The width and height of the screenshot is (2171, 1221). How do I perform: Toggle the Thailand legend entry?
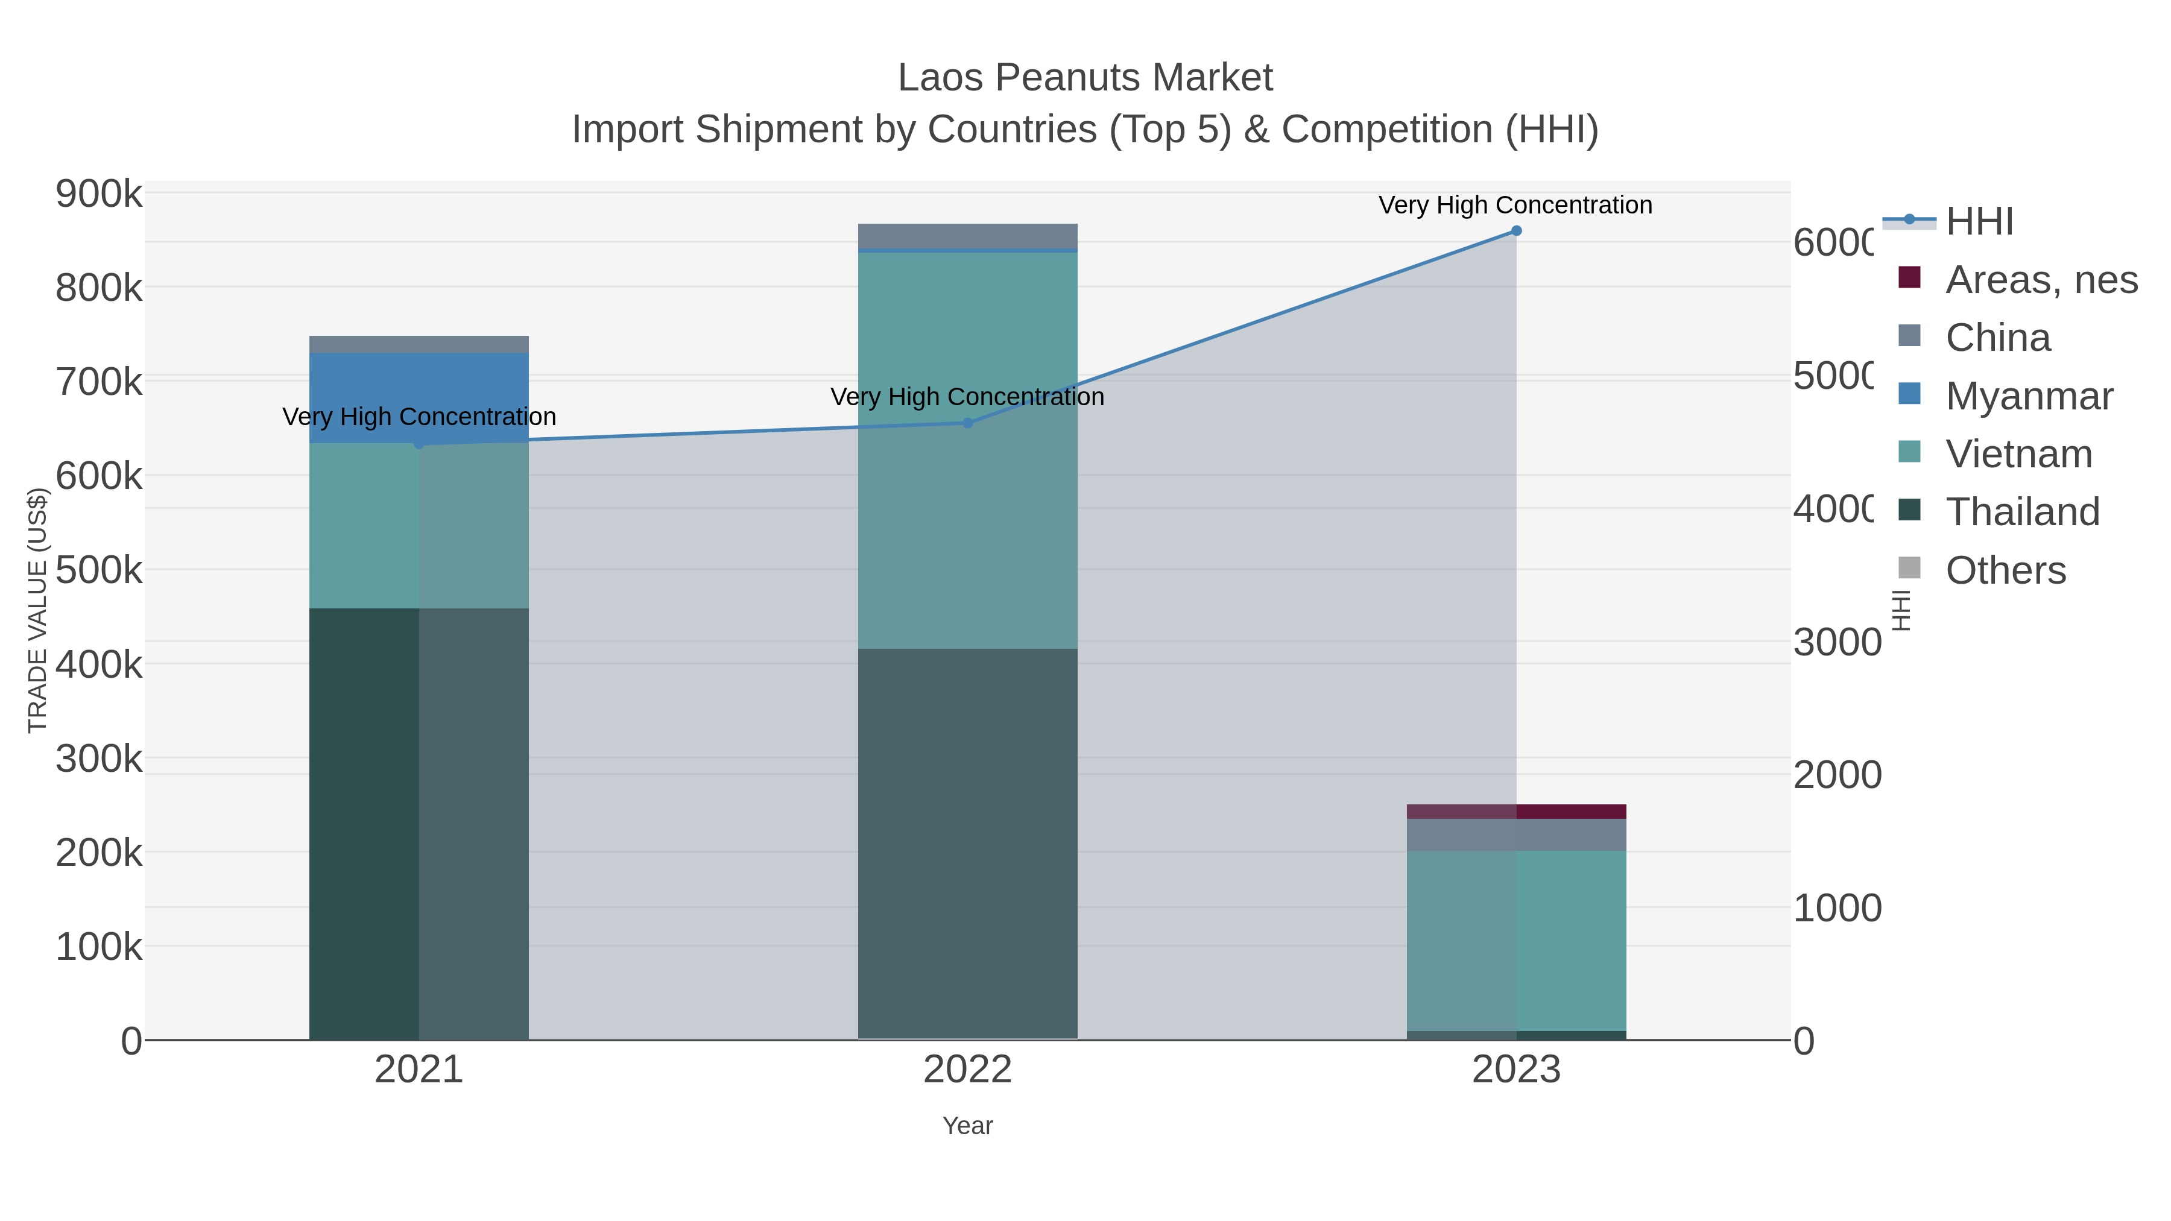click(1999, 513)
